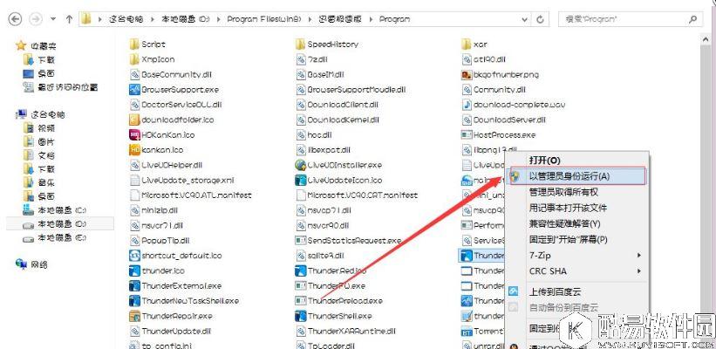This screenshot has height=349, width=716.
Task: Click the scrollbar up arrow of file list
Action: pos(707,40)
